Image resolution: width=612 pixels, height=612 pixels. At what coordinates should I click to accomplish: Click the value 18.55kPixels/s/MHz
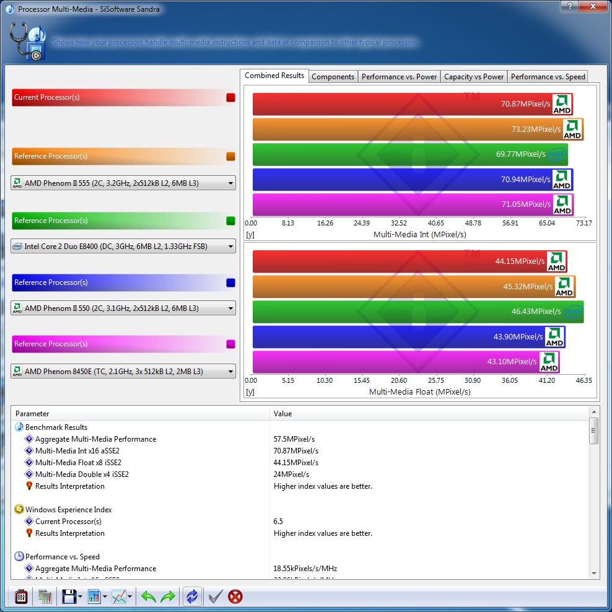click(x=305, y=568)
